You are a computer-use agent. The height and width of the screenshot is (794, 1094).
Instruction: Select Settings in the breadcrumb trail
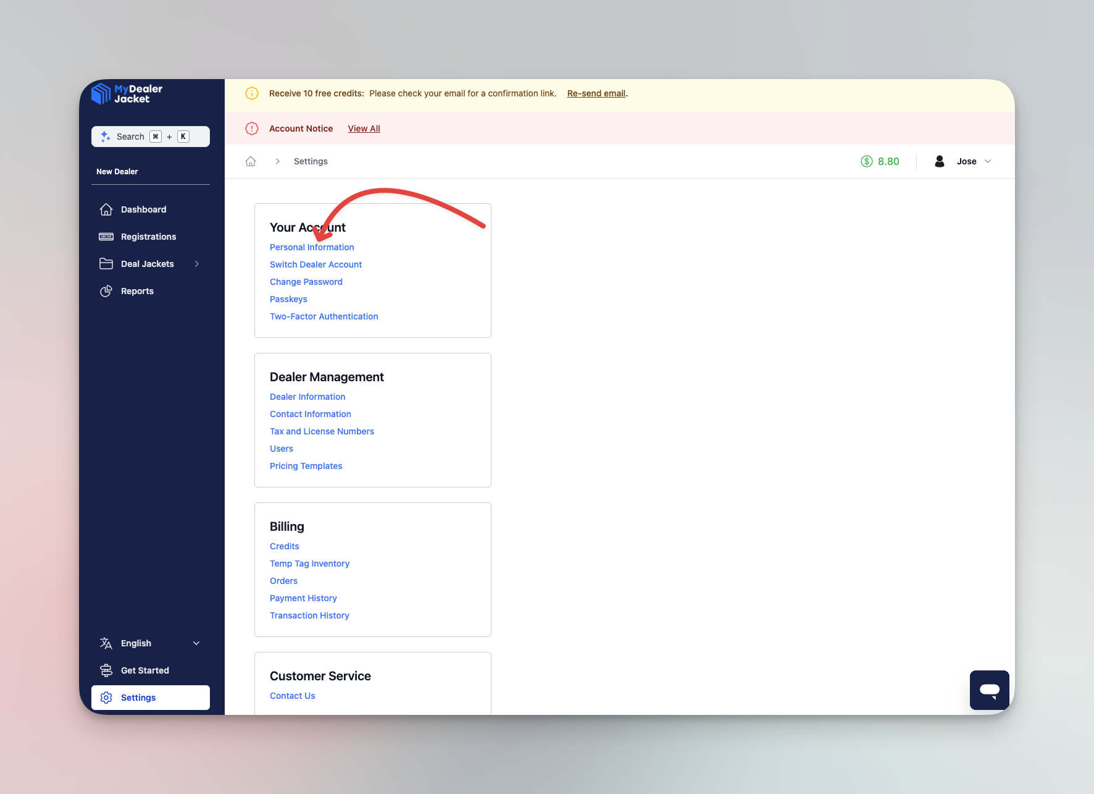coord(311,161)
